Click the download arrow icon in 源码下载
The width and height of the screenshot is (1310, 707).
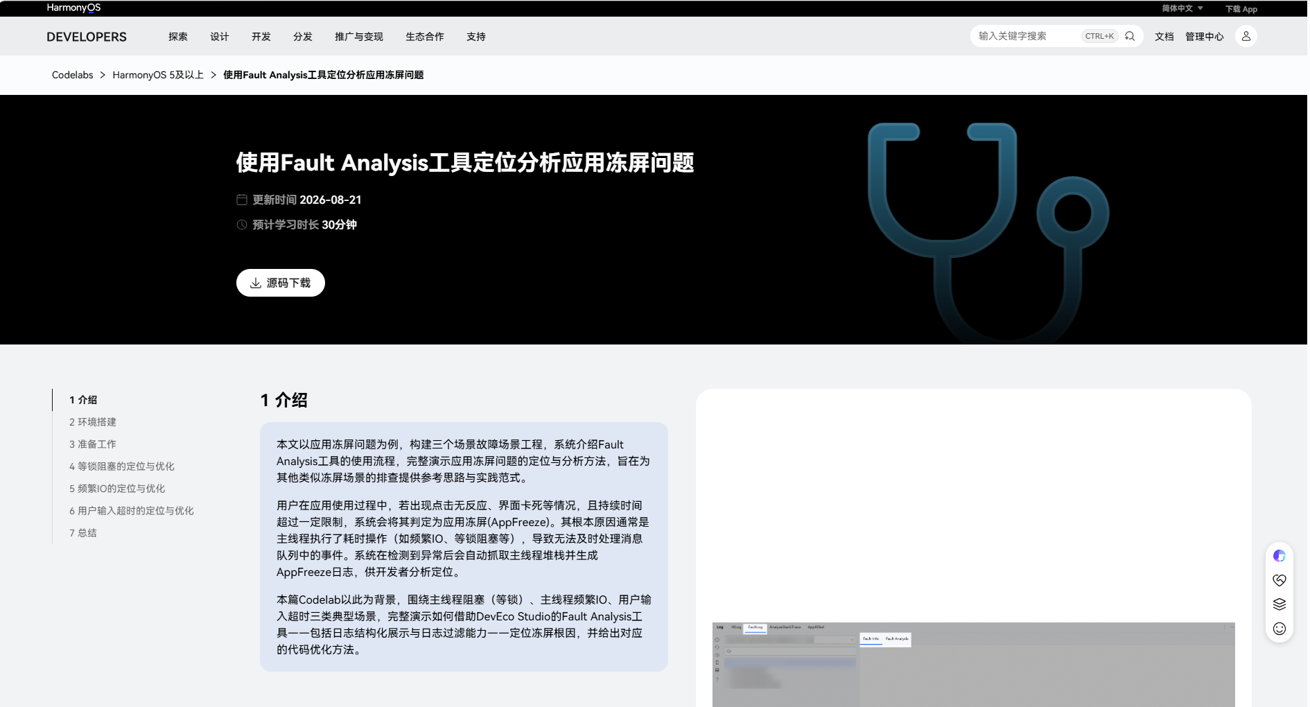pos(256,283)
